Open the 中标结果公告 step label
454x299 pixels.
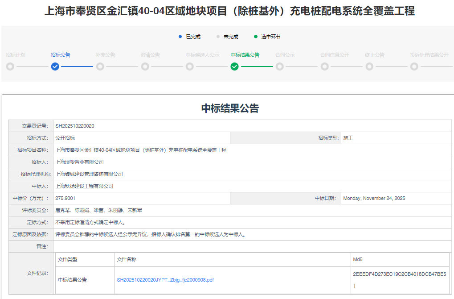(x=245, y=55)
